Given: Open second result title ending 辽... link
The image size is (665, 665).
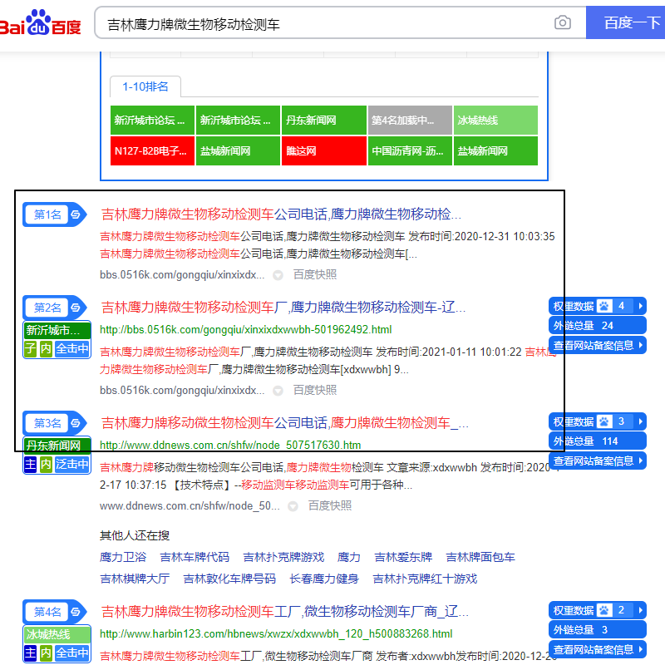Looking at the screenshot, I should pyautogui.click(x=283, y=307).
